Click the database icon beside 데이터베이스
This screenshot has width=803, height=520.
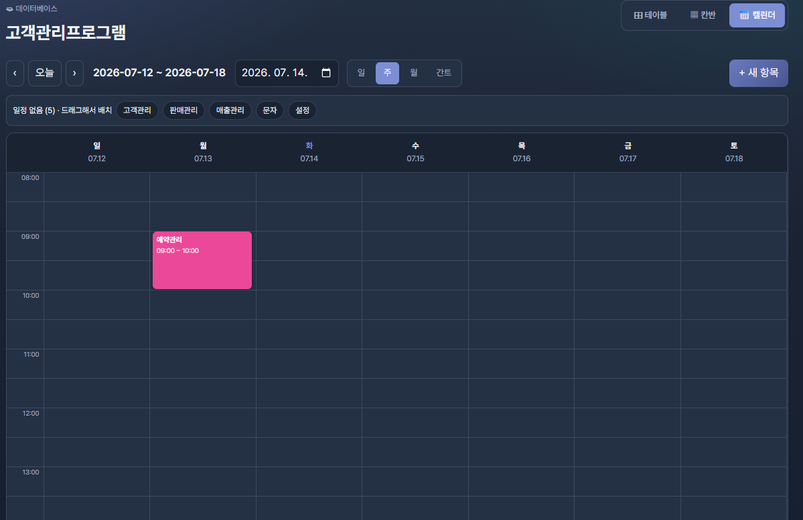click(9, 9)
